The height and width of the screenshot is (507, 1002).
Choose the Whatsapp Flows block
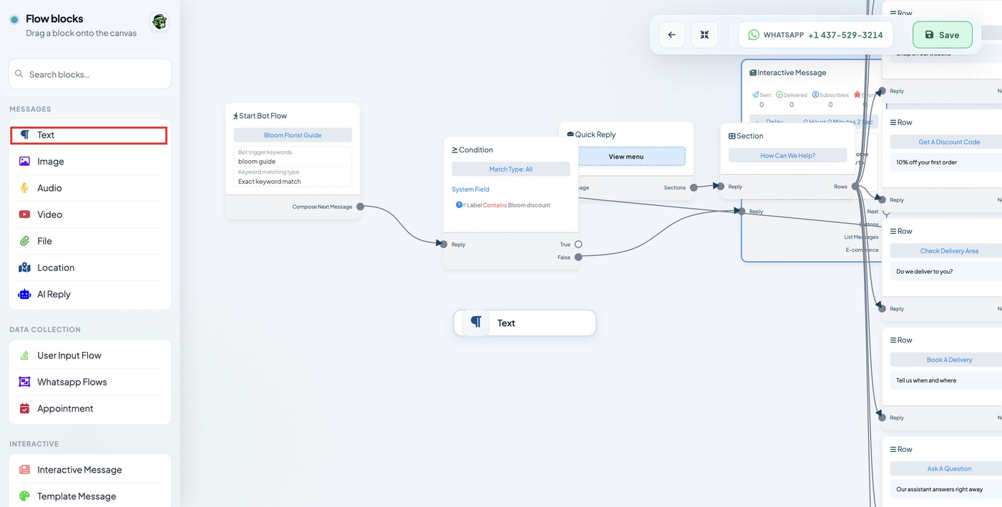[x=89, y=382]
